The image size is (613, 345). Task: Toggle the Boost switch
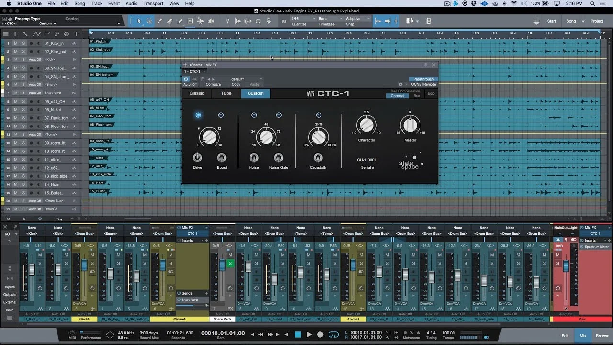tap(222, 158)
